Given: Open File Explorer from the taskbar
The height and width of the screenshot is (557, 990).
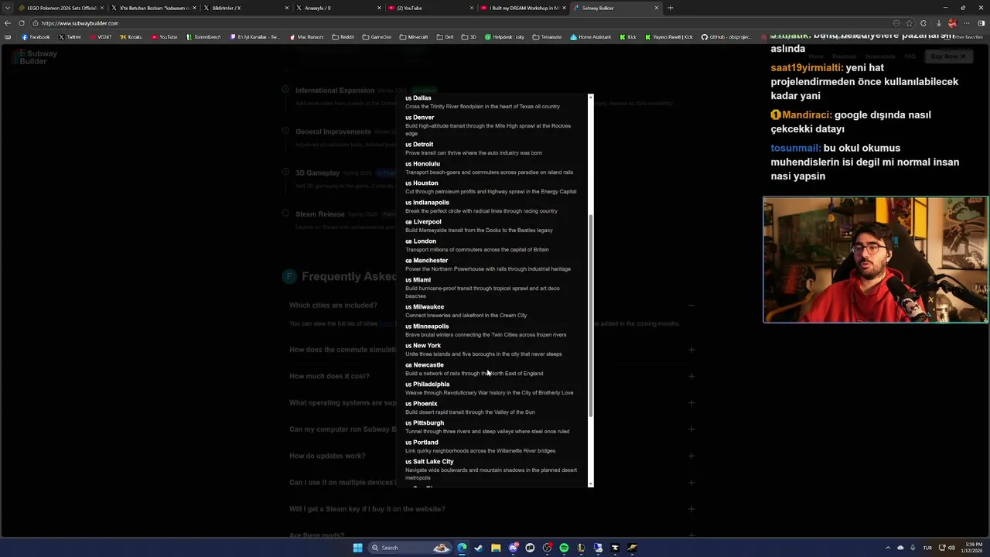Looking at the screenshot, I should tap(496, 548).
